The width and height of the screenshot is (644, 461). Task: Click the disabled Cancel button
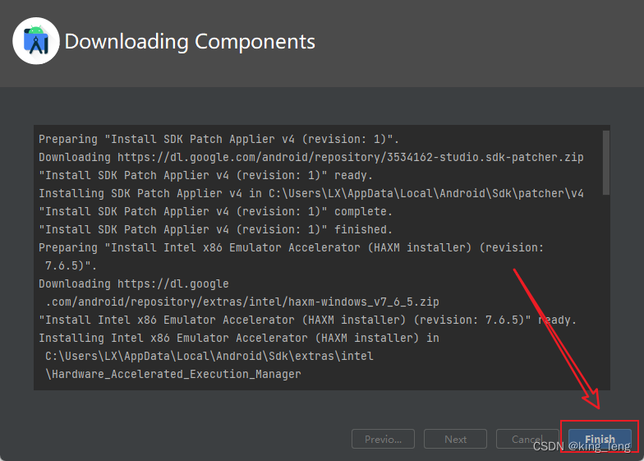[x=527, y=439]
